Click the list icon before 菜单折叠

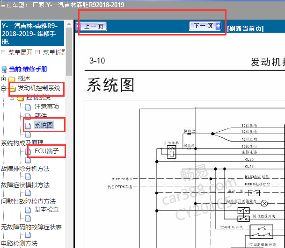37,52
